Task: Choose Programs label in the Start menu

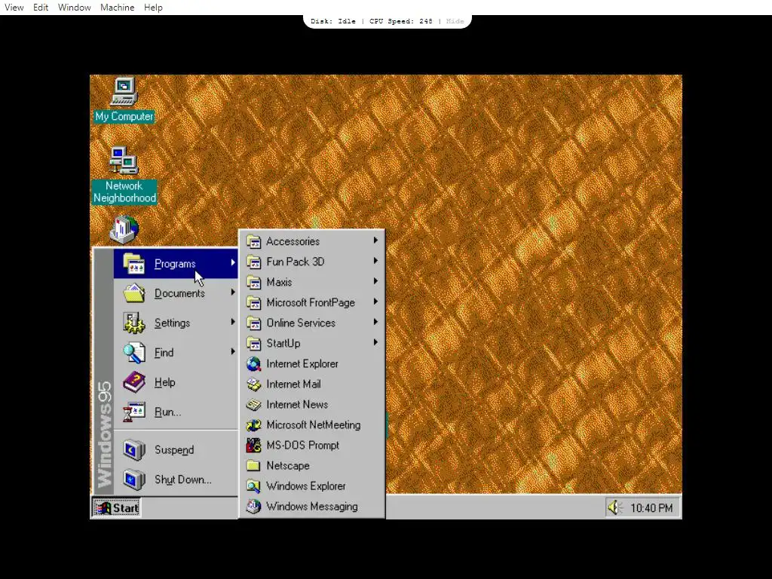Action: click(175, 264)
